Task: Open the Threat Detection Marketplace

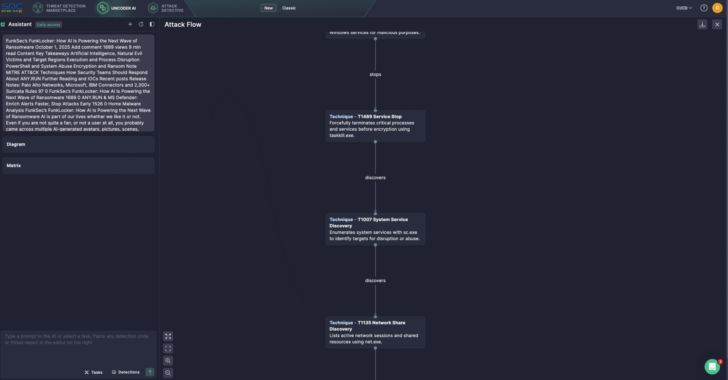Action: (59, 8)
